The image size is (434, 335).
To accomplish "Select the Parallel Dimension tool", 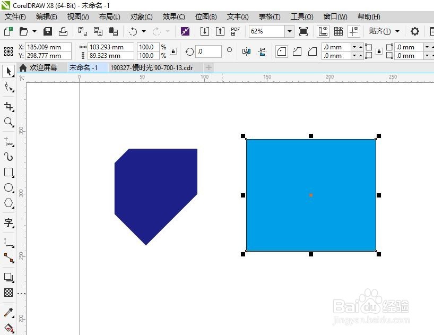I will pos(8,242).
